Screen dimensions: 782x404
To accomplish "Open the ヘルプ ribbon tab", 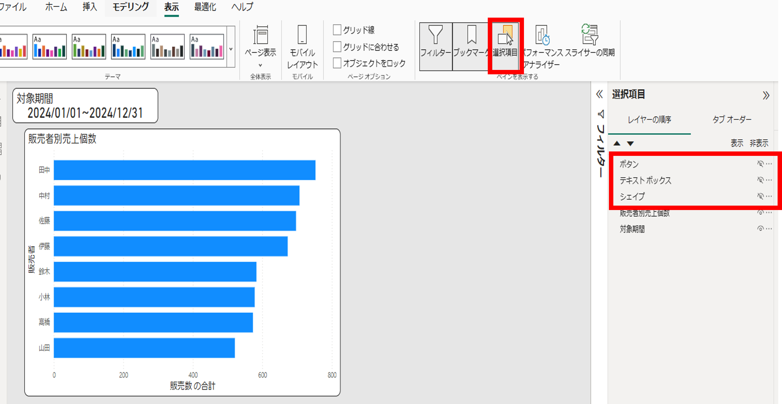I will click(242, 7).
